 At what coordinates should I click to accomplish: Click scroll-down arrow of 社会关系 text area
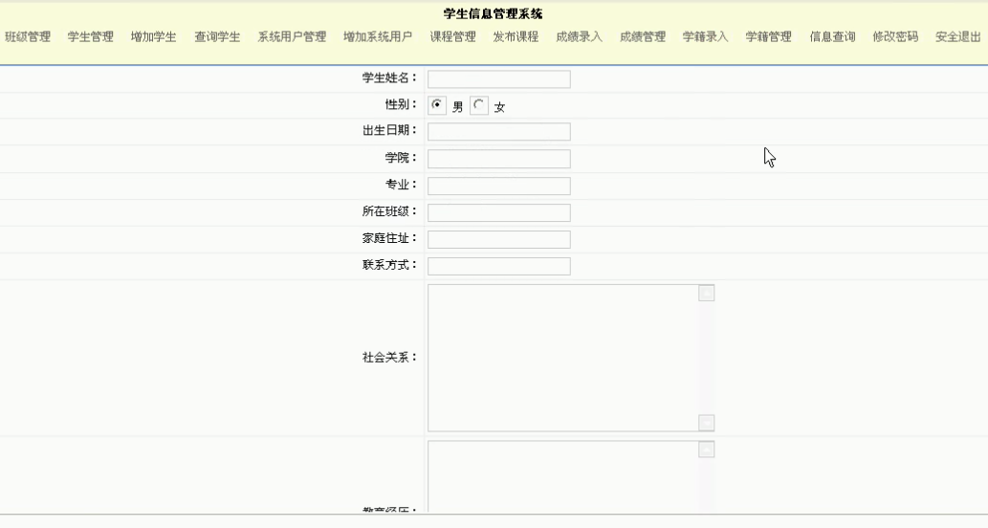(x=707, y=423)
